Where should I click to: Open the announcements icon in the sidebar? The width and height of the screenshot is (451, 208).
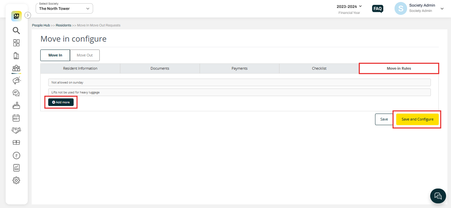click(16, 80)
